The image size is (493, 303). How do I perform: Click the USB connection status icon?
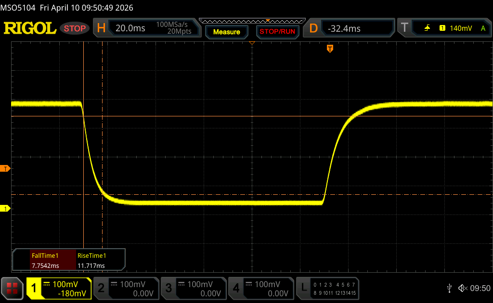450,288
